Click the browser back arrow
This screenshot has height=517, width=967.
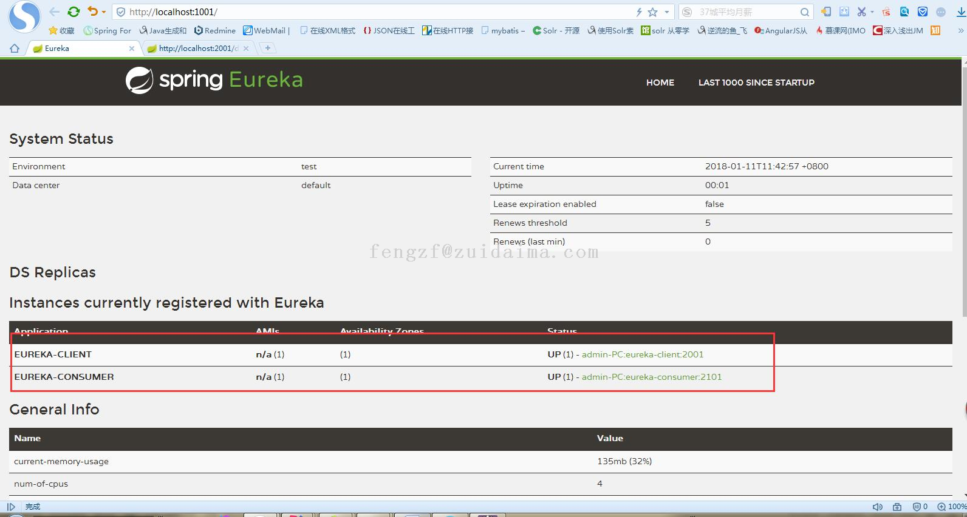pos(54,12)
